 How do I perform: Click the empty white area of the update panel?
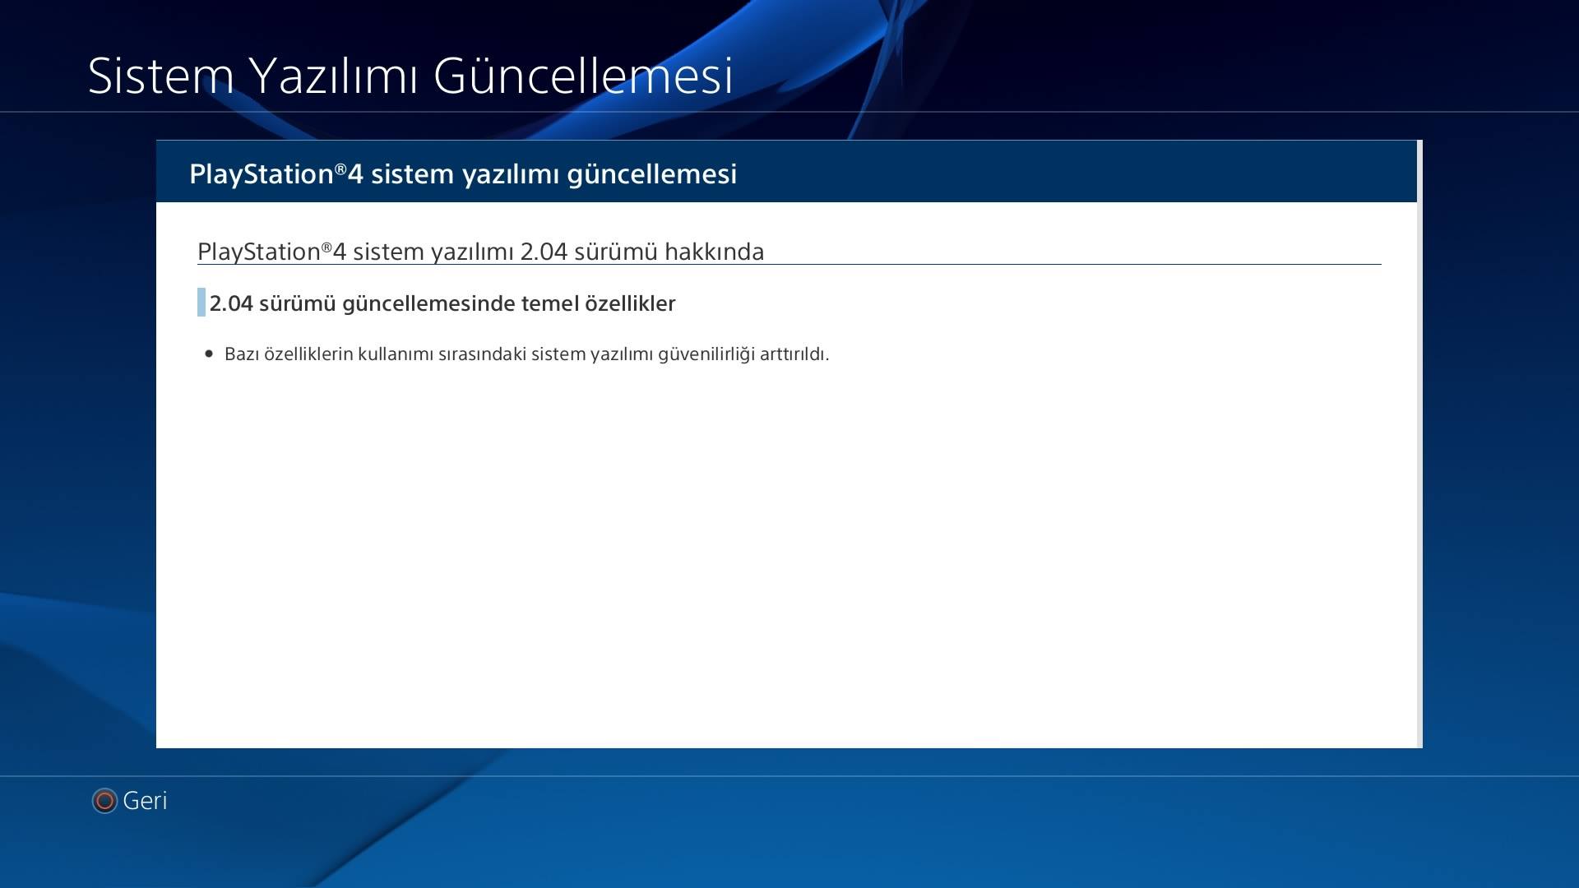[x=785, y=559]
